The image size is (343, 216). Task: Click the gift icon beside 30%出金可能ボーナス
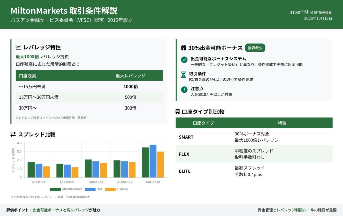(184, 48)
